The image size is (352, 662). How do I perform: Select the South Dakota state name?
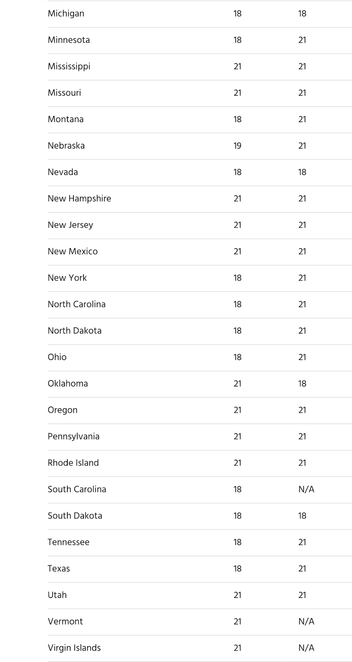(75, 516)
